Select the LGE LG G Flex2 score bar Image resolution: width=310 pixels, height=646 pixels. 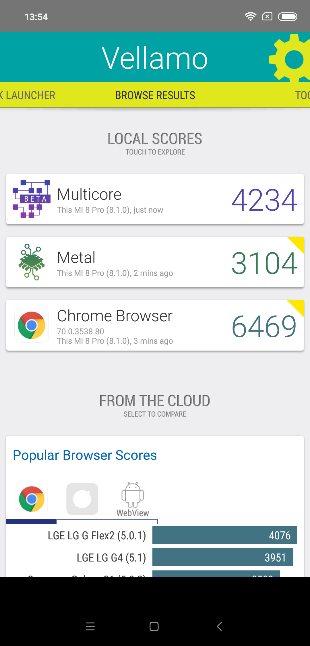(224, 535)
